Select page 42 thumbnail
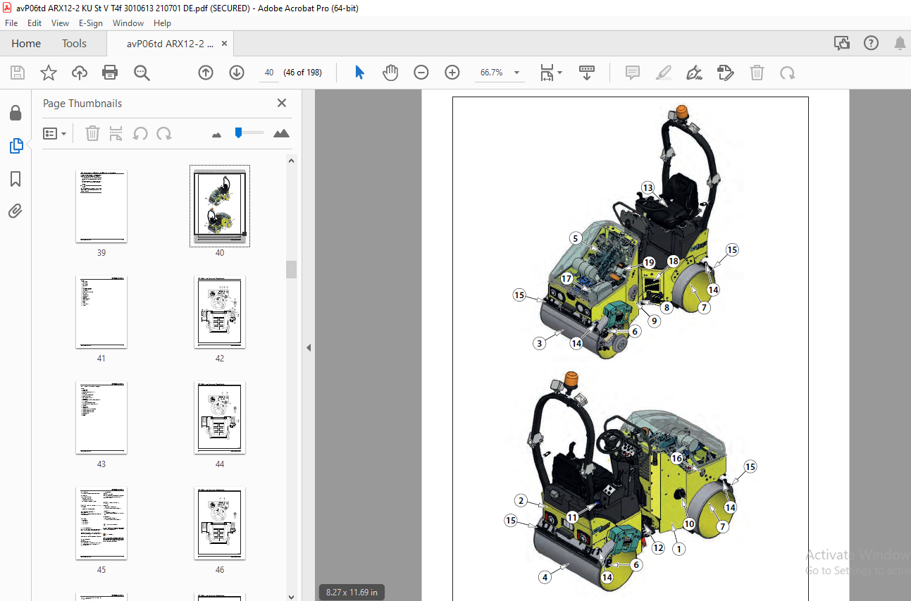The width and height of the screenshot is (911, 601). pyautogui.click(x=220, y=311)
